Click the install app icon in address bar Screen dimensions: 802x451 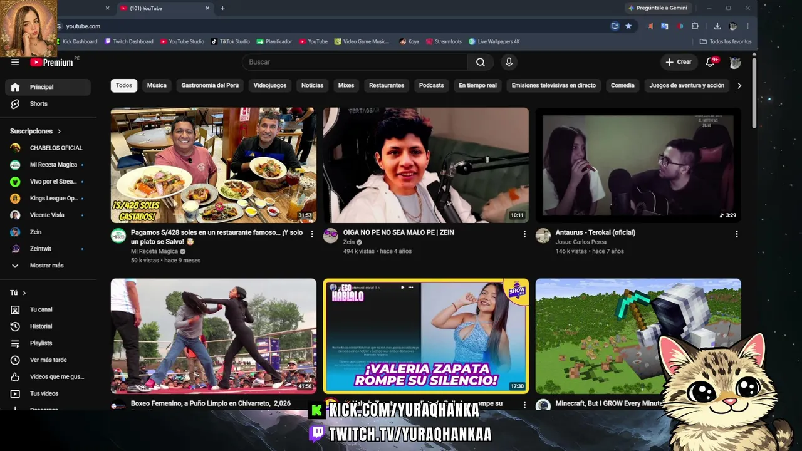click(x=615, y=26)
